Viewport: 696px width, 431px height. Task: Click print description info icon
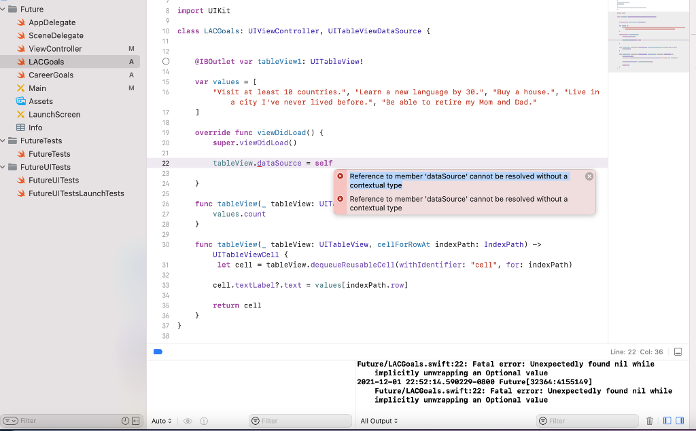[204, 421]
